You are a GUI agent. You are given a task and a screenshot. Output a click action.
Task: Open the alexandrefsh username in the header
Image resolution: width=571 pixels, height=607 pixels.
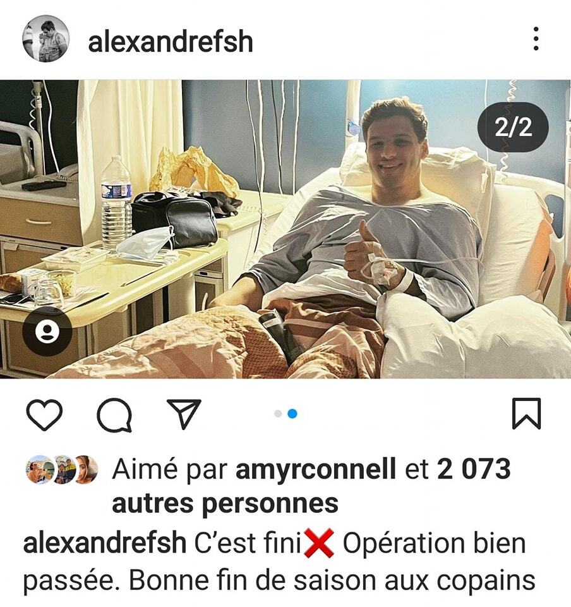171,41
